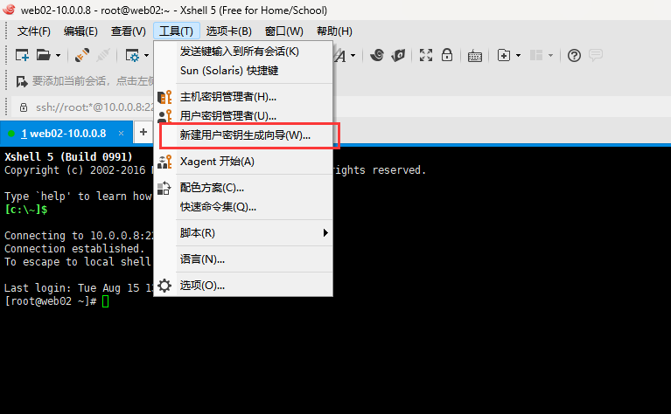The width and height of the screenshot is (671, 414).
Task: Open the session Properties gear icon
Action: click(132, 55)
